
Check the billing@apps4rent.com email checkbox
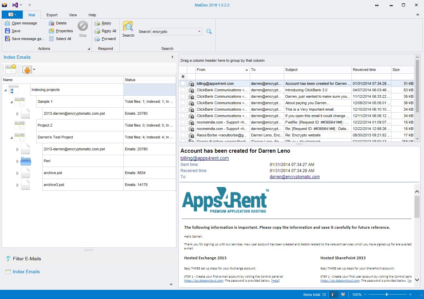coord(183,83)
